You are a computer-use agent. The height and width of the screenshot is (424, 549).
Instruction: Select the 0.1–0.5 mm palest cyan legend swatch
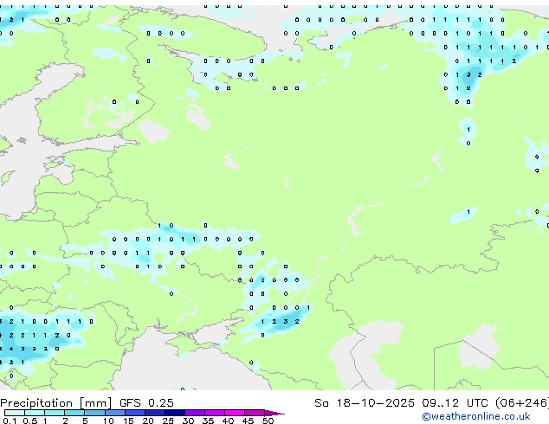point(15,413)
